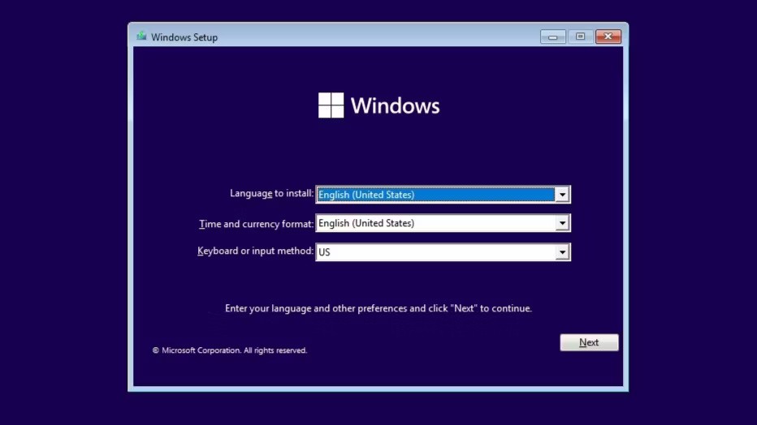The image size is (757, 425).
Task: Click the Next button
Action: click(x=589, y=342)
